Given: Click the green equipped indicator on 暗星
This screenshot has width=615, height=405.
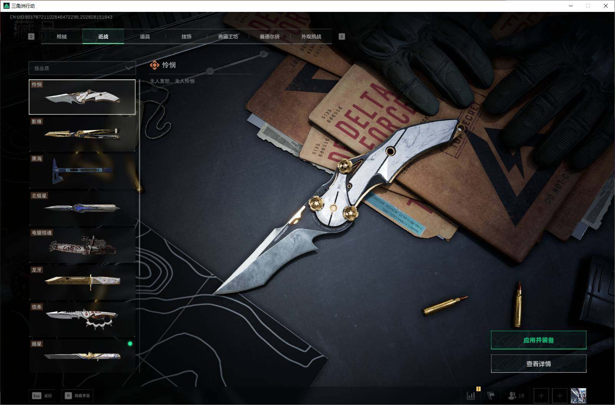Looking at the screenshot, I should click(130, 344).
